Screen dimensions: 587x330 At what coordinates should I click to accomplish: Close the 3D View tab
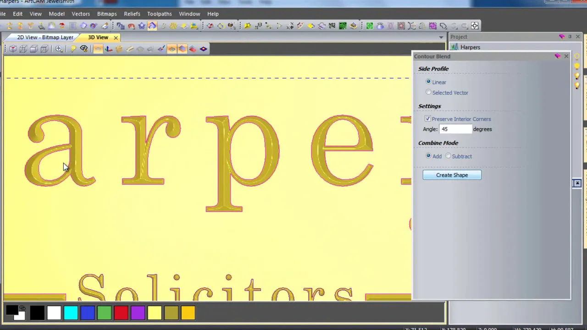click(x=116, y=38)
